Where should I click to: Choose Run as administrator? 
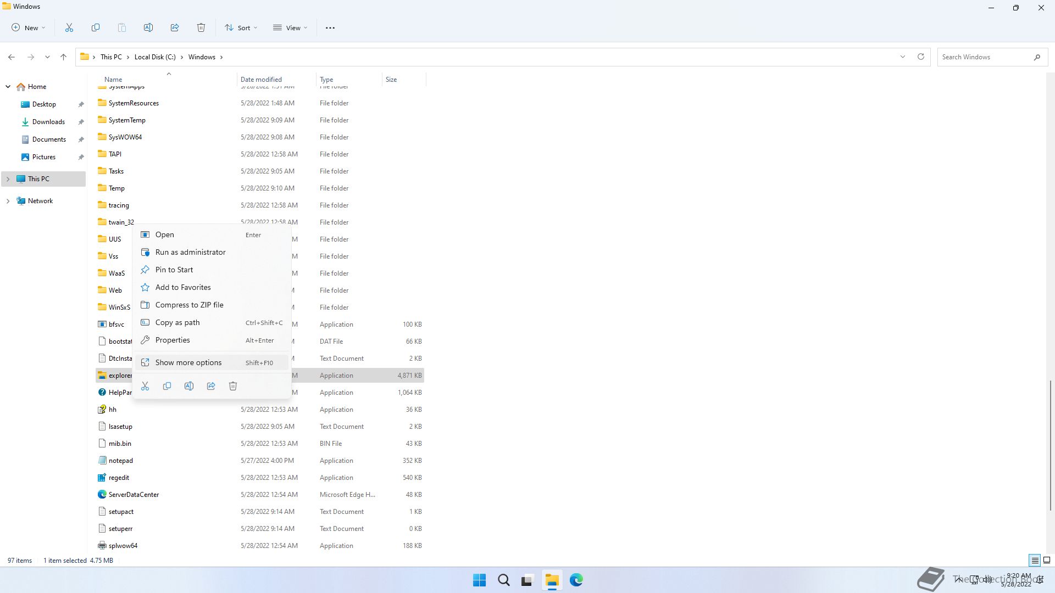click(x=190, y=252)
